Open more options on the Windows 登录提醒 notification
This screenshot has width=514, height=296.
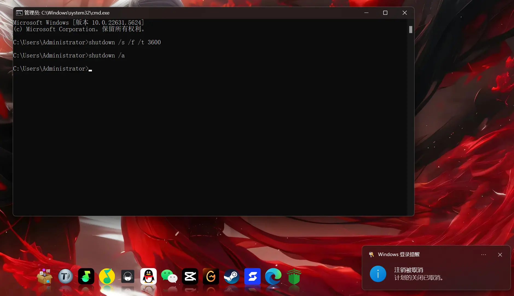click(x=484, y=254)
